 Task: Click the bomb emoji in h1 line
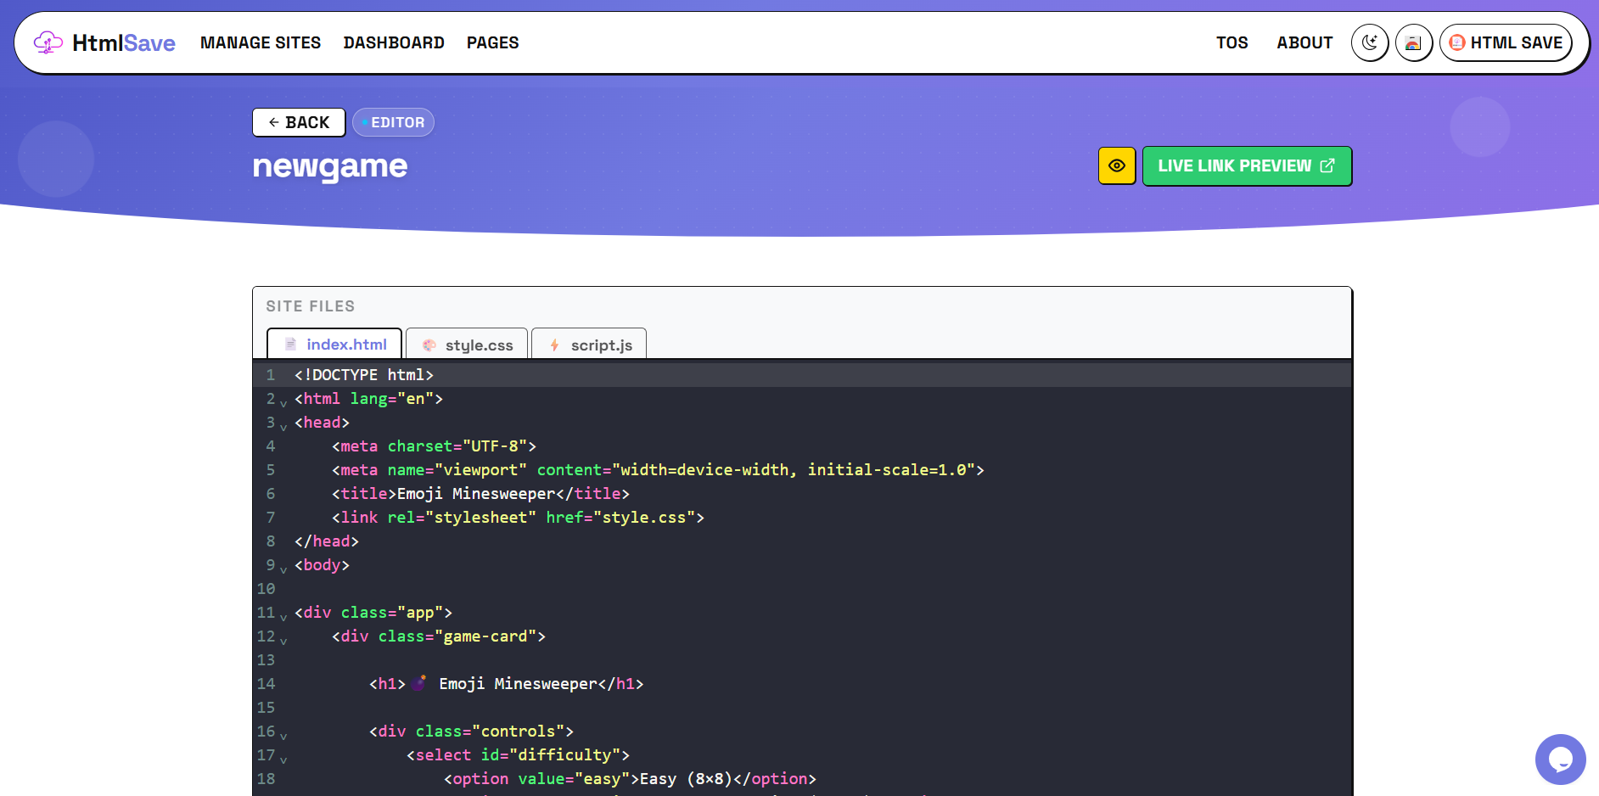419,683
